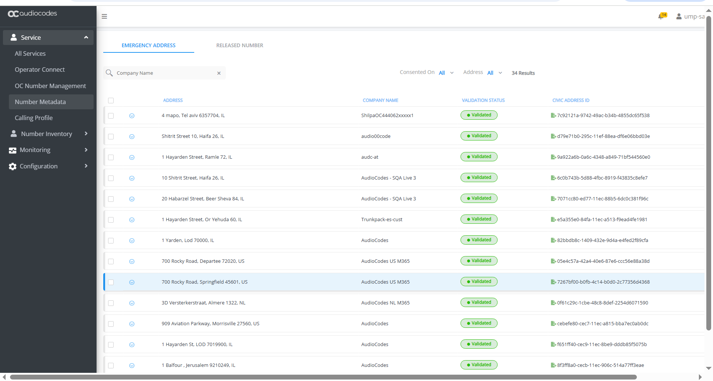Click copy icon beside civic ID cebefe80
Viewport: 713px width, 381px height.
(553, 324)
